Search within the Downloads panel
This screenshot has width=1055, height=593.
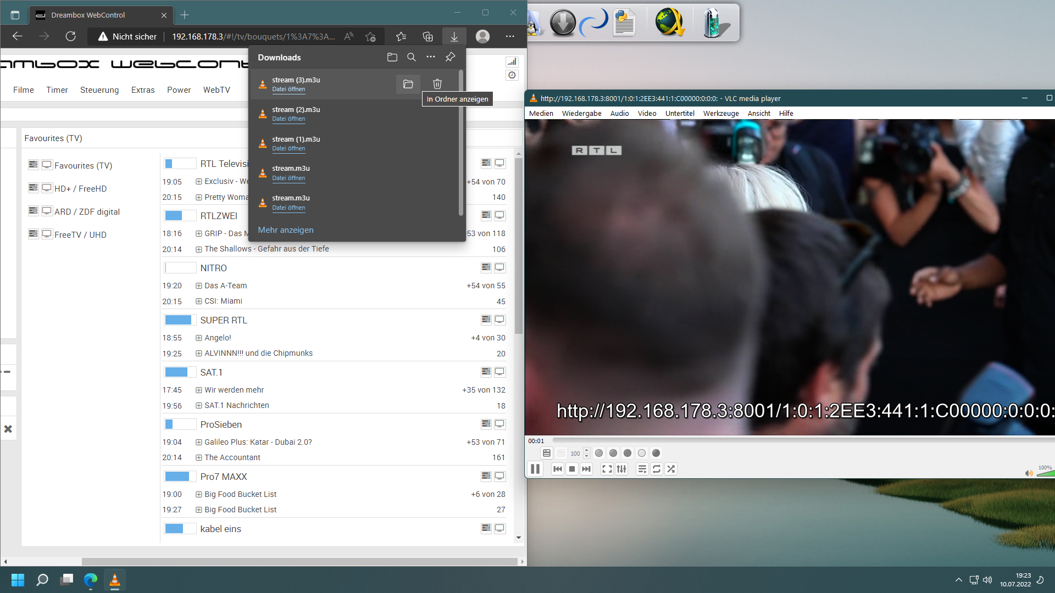(x=411, y=57)
